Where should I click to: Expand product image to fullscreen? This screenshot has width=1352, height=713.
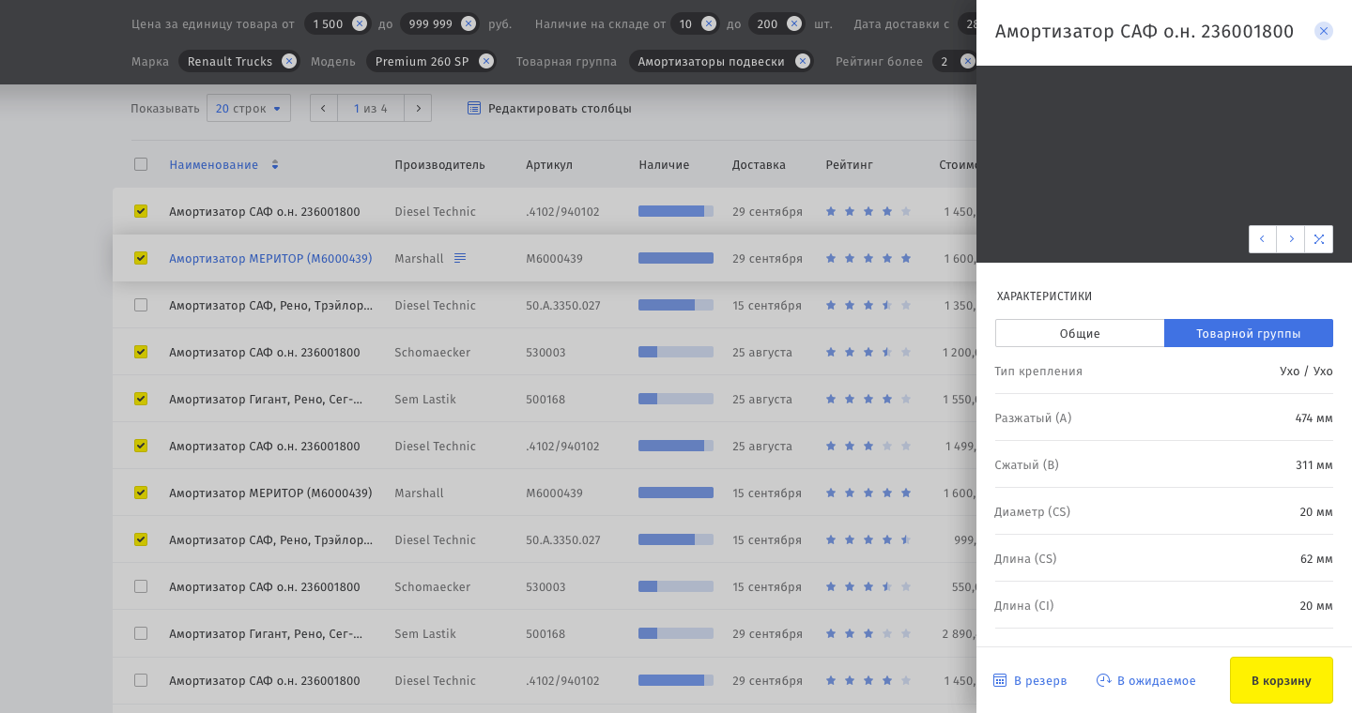click(1319, 239)
